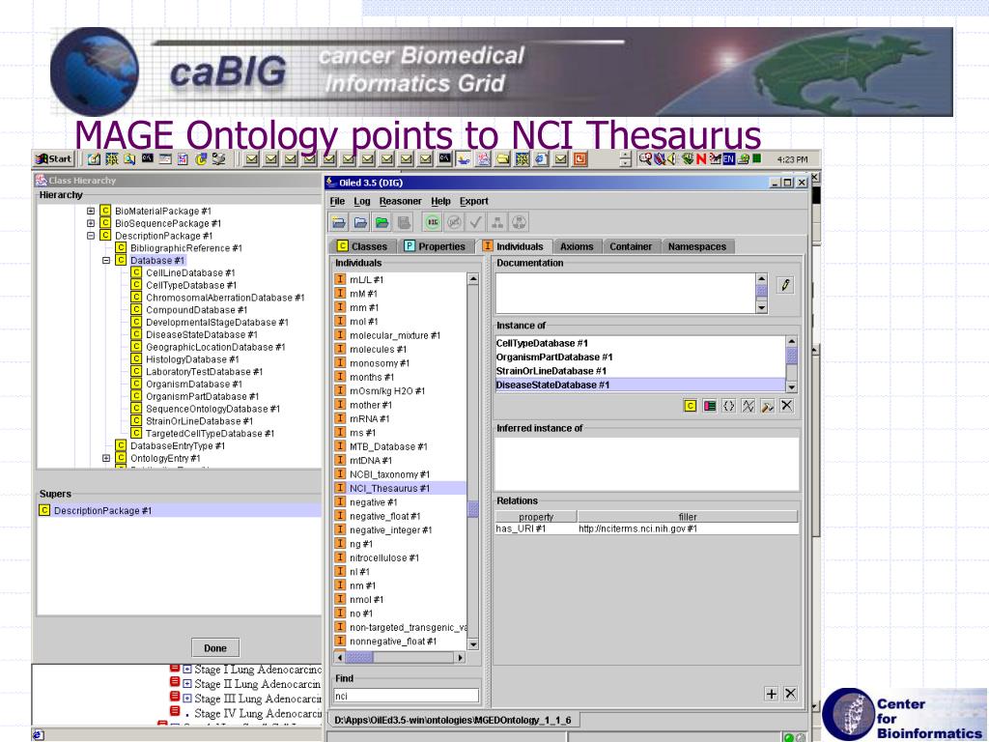
Task: Switch to the Axioms tab
Action: (x=577, y=246)
